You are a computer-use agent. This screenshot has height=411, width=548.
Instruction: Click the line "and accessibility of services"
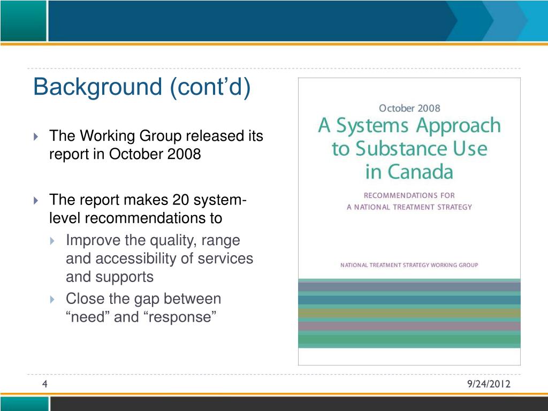tap(159, 258)
